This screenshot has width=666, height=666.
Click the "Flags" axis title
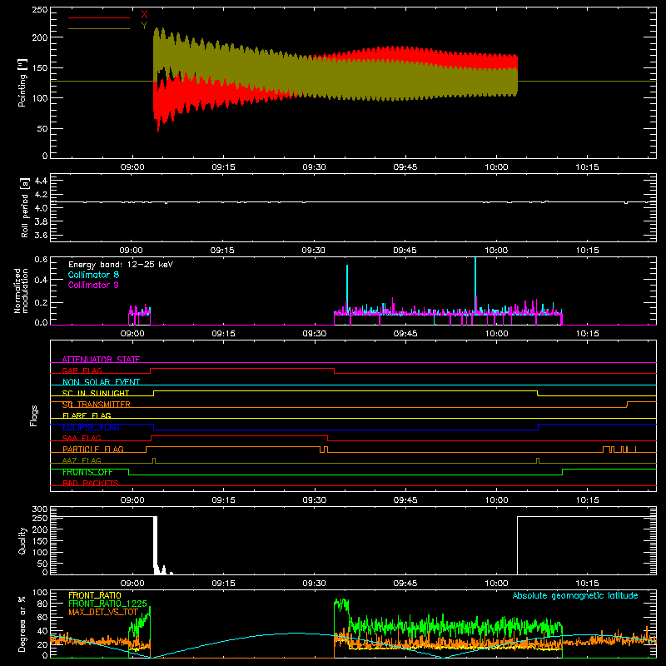(33, 415)
